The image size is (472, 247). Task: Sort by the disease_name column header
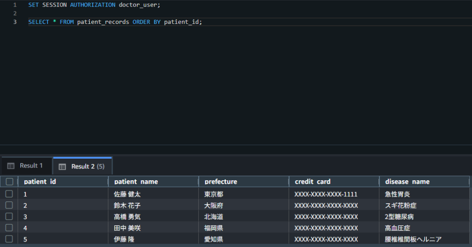424,182
